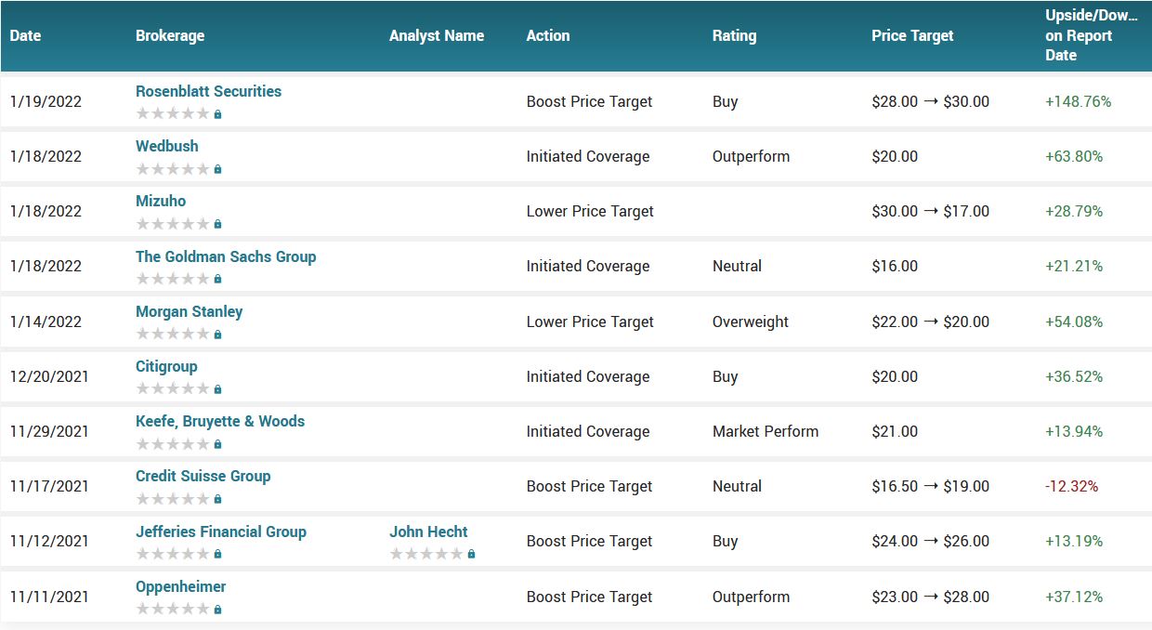The image size is (1152, 630).
Task: Open the Rosenblatt Securities brokerage link
Action: pyautogui.click(x=208, y=91)
